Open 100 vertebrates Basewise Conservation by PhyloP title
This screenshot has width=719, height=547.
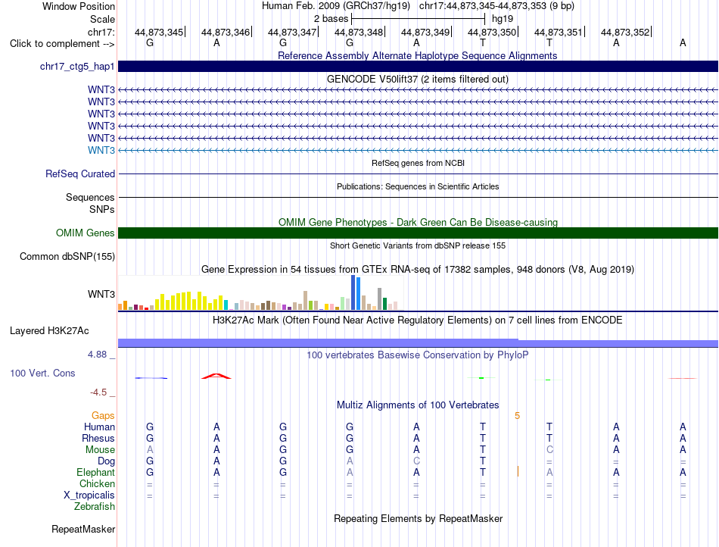pos(418,355)
